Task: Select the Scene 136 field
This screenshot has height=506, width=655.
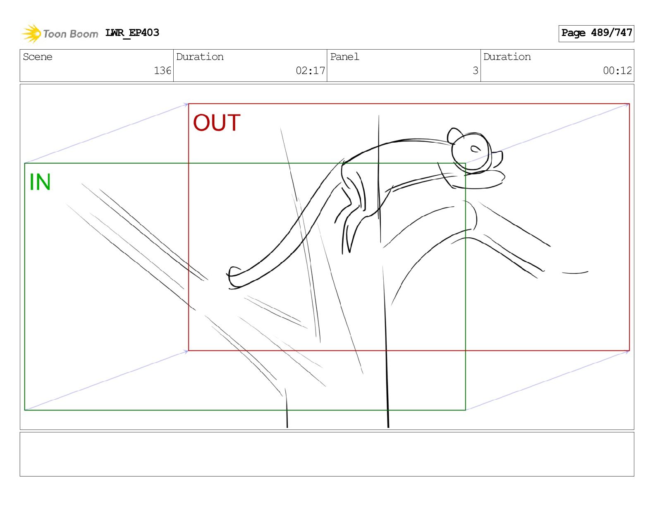Action: pyautogui.click(x=96, y=65)
